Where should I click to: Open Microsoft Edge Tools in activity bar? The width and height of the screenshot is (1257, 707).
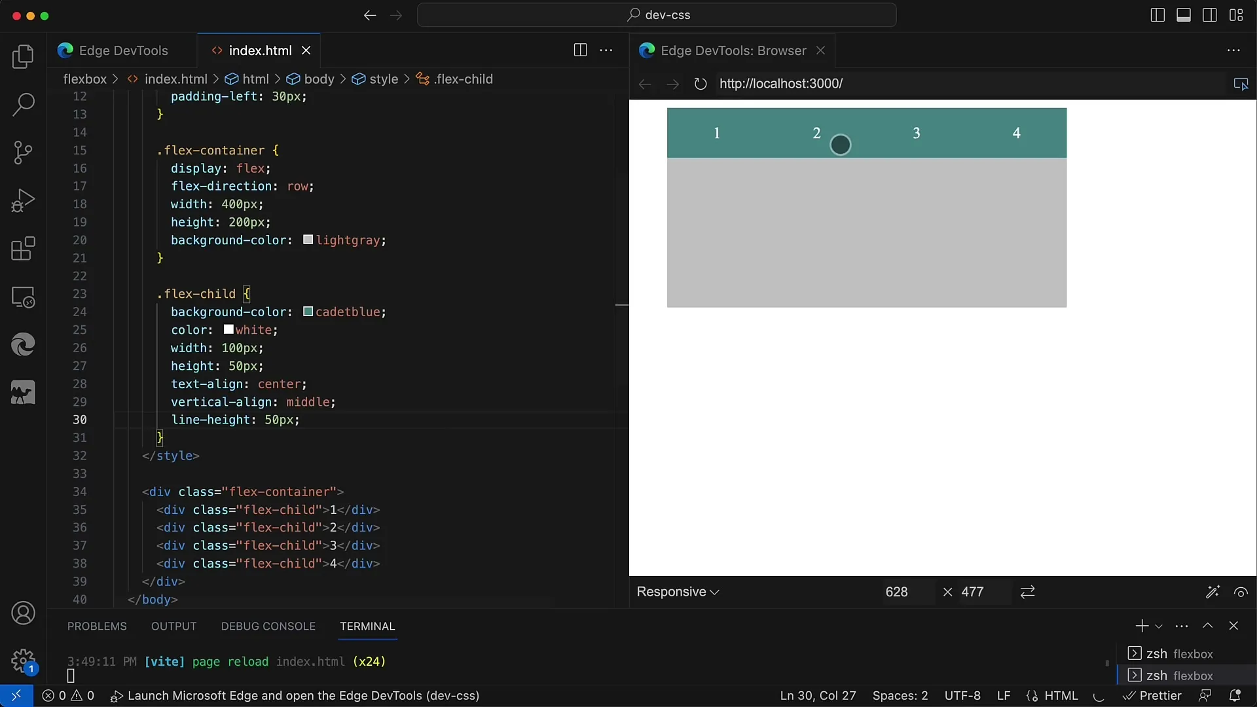tap(23, 344)
